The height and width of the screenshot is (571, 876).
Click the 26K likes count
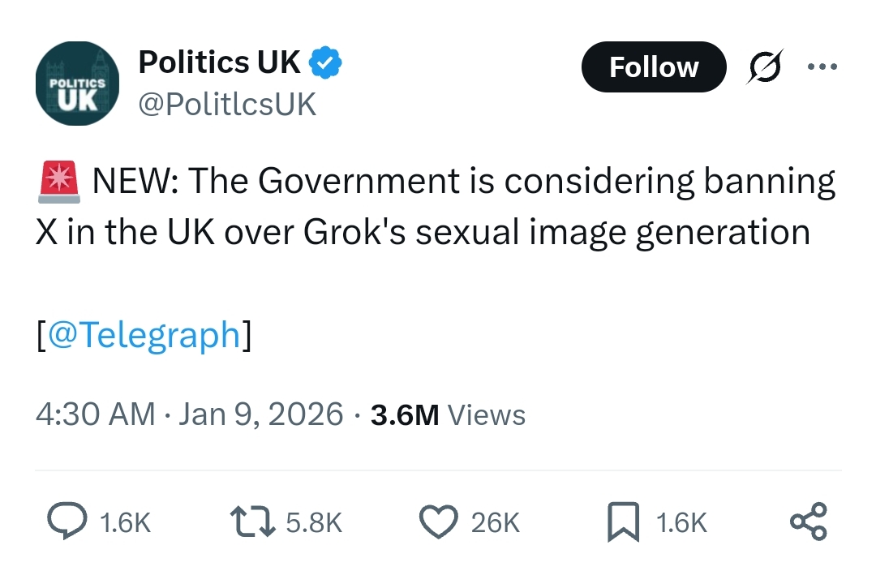(495, 522)
